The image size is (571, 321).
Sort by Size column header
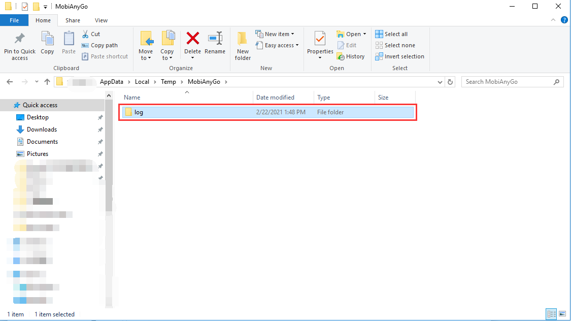coord(395,98)
